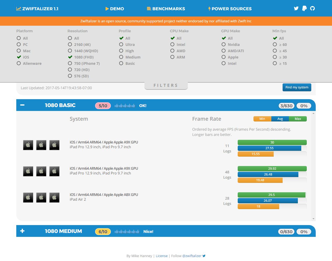The height and width of the screenshot is (261, 332).
Task: Click the Demo play icon
Action: (107, 9)
